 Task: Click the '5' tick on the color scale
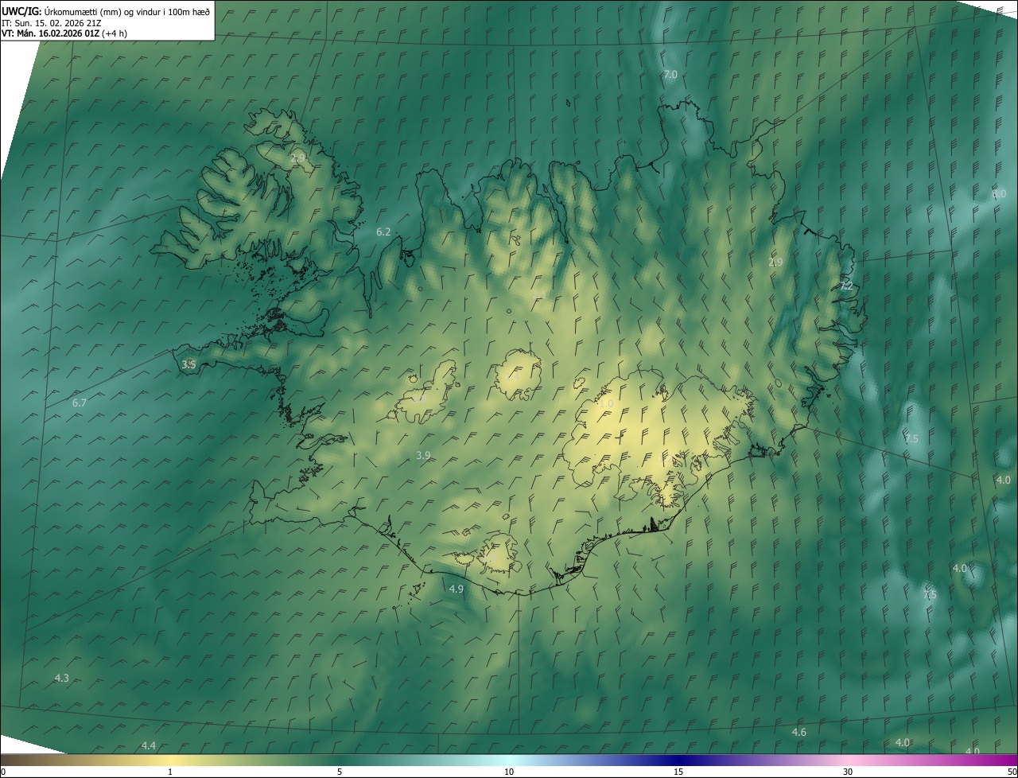(340, 772)
